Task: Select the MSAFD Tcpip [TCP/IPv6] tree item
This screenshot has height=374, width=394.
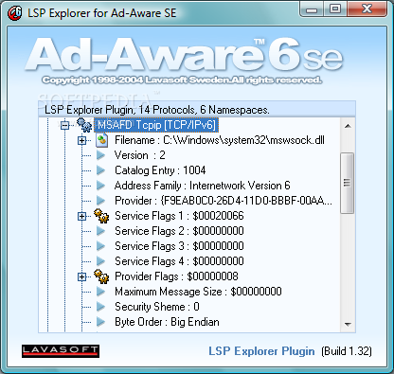Action: 156,125
